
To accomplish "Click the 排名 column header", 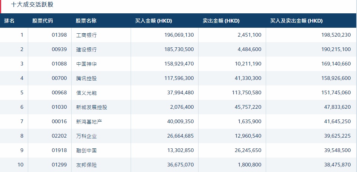I will coord(9,21).
